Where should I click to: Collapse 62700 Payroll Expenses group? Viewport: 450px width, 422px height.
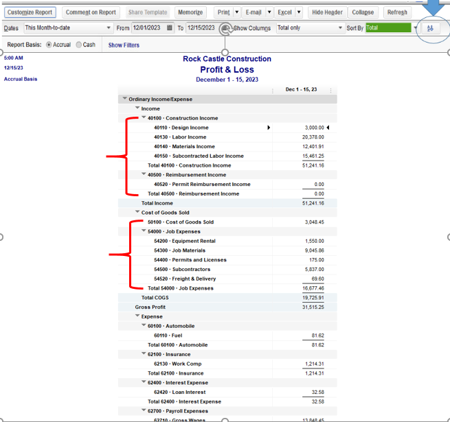pos(144,410)
